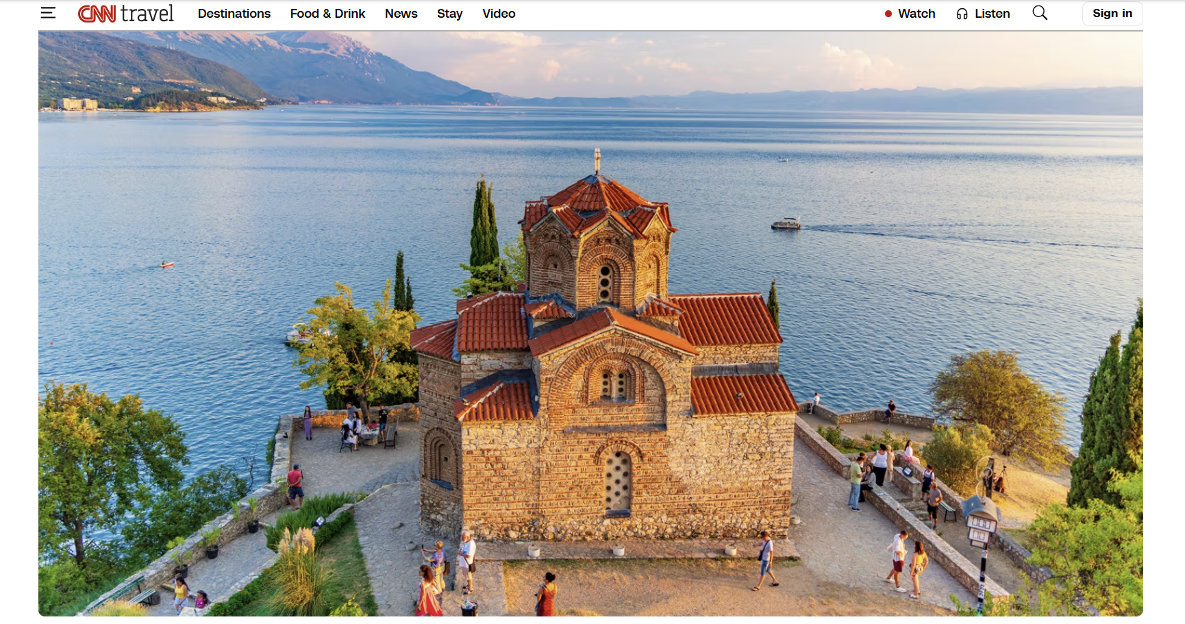Select News in the navigation bar
This screenshot has height=624, width=1185.
pos(401,14)
